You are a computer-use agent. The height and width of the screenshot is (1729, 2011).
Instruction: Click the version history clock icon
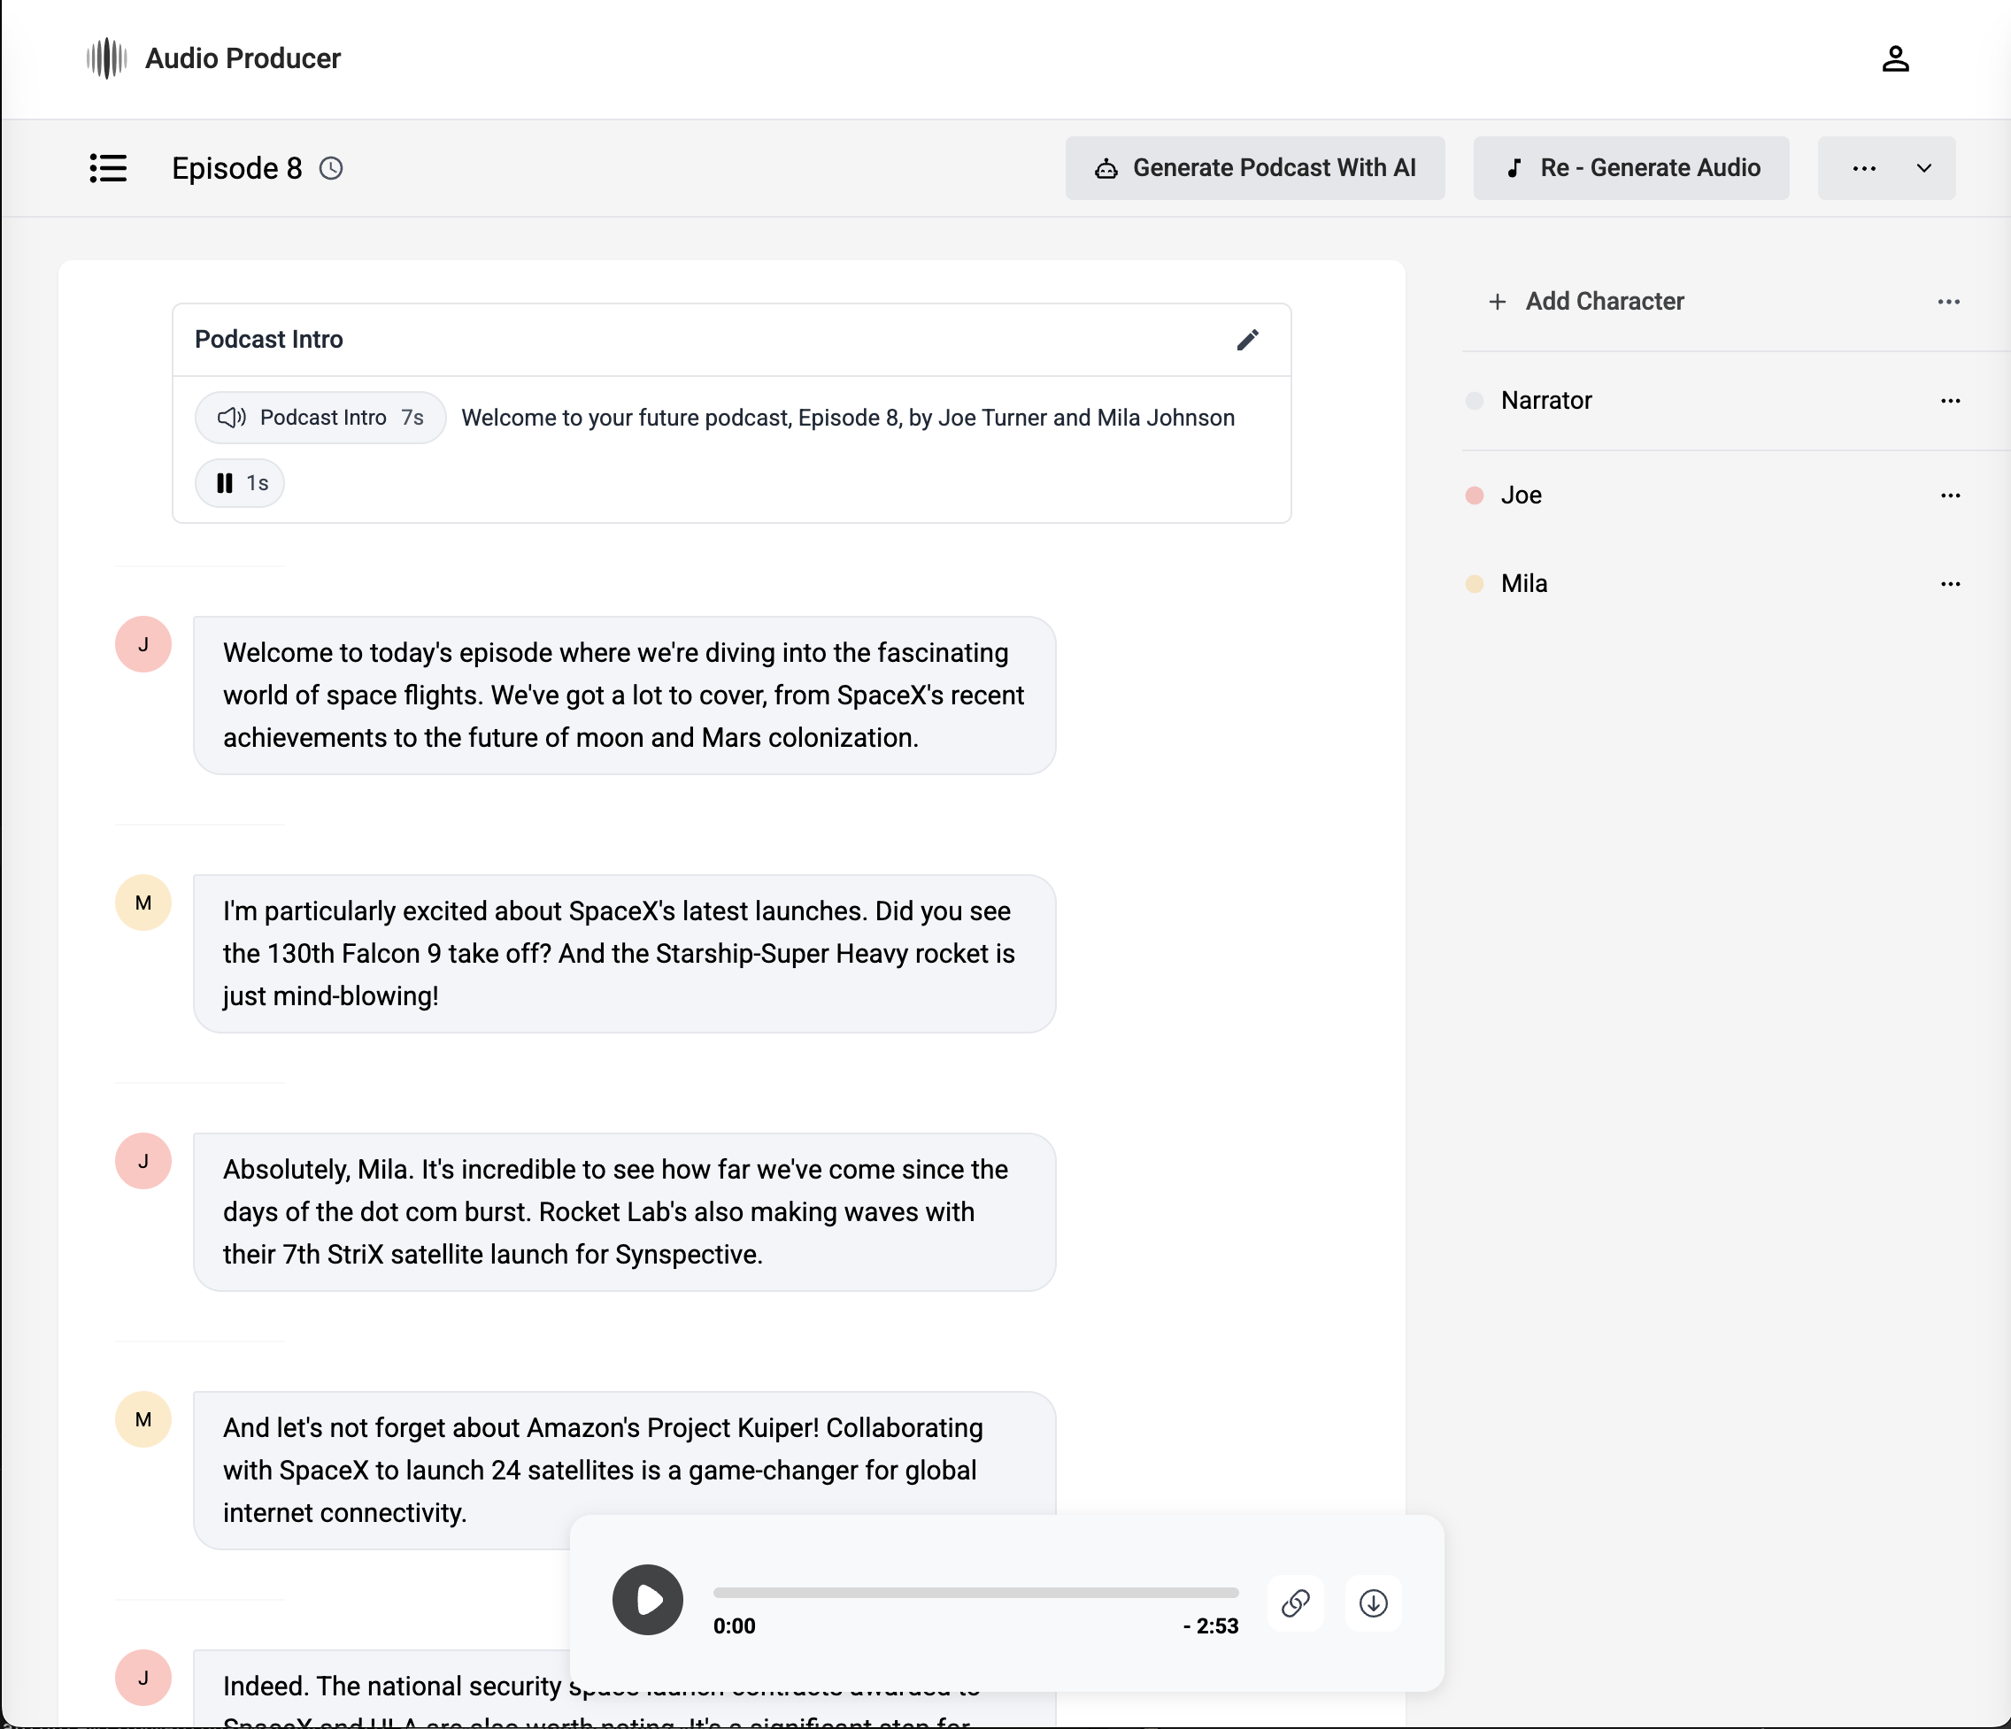click(330, 168)
